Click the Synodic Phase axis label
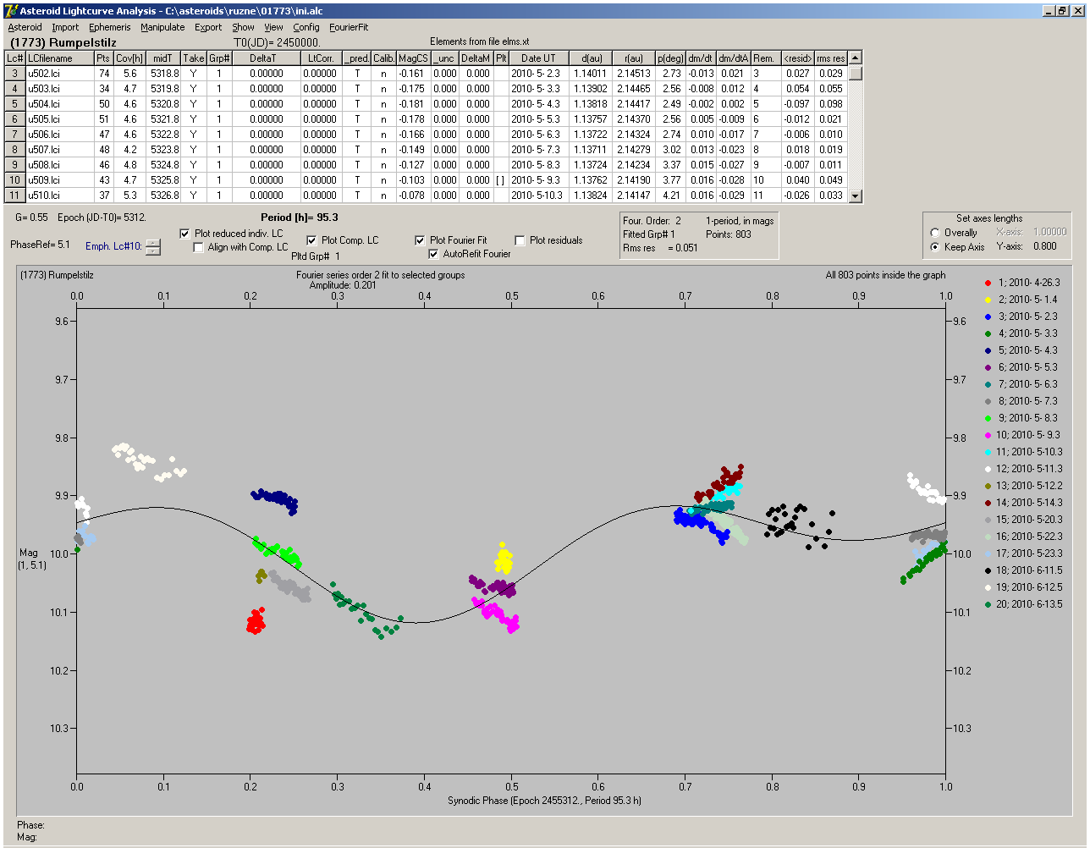 point(544,801)
